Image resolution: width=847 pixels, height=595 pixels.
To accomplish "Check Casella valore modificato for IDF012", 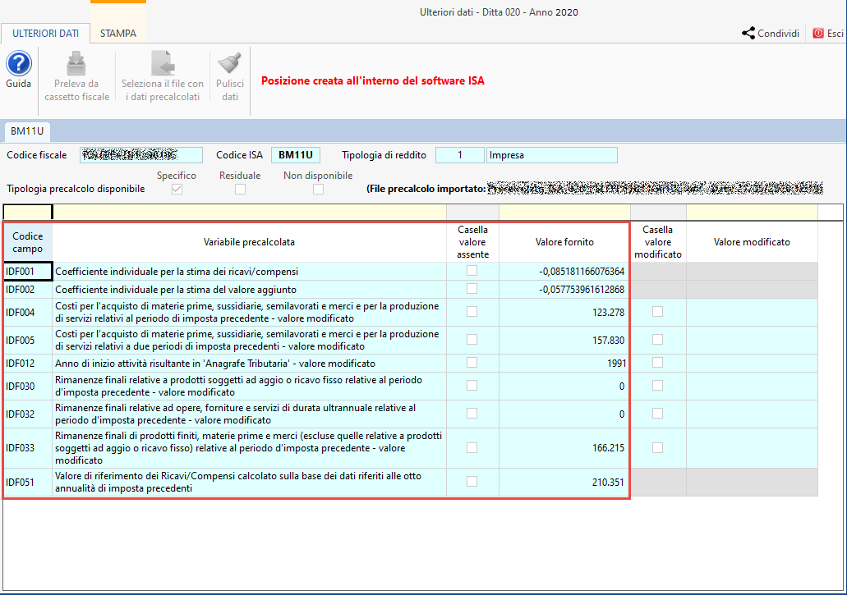I will (657, 363).
